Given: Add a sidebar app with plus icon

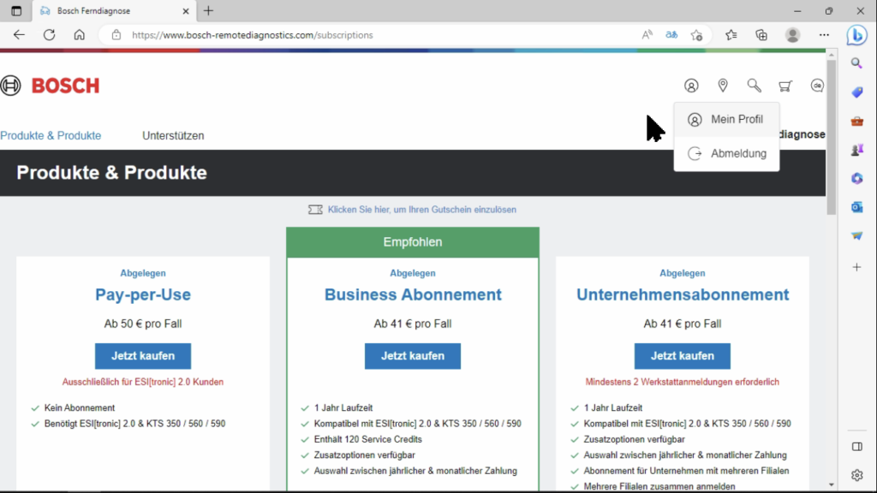Looking at the screenshot, I should coord(856,267).
